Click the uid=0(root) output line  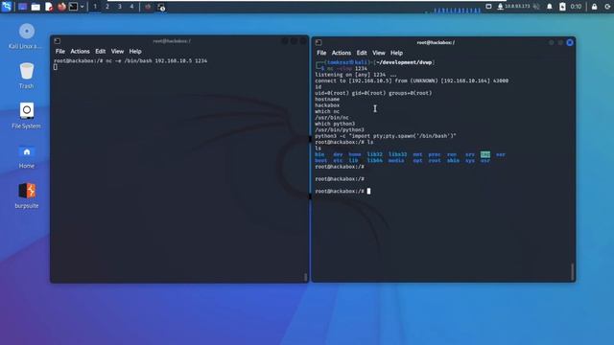point(373,93)
